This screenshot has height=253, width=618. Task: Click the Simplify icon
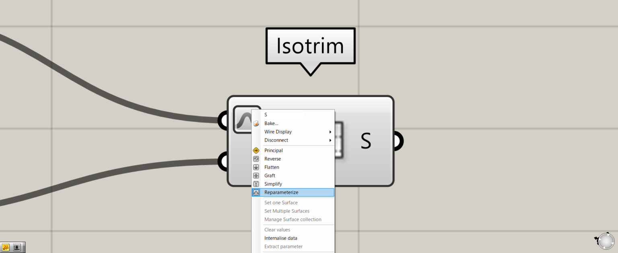coord(256,184)
